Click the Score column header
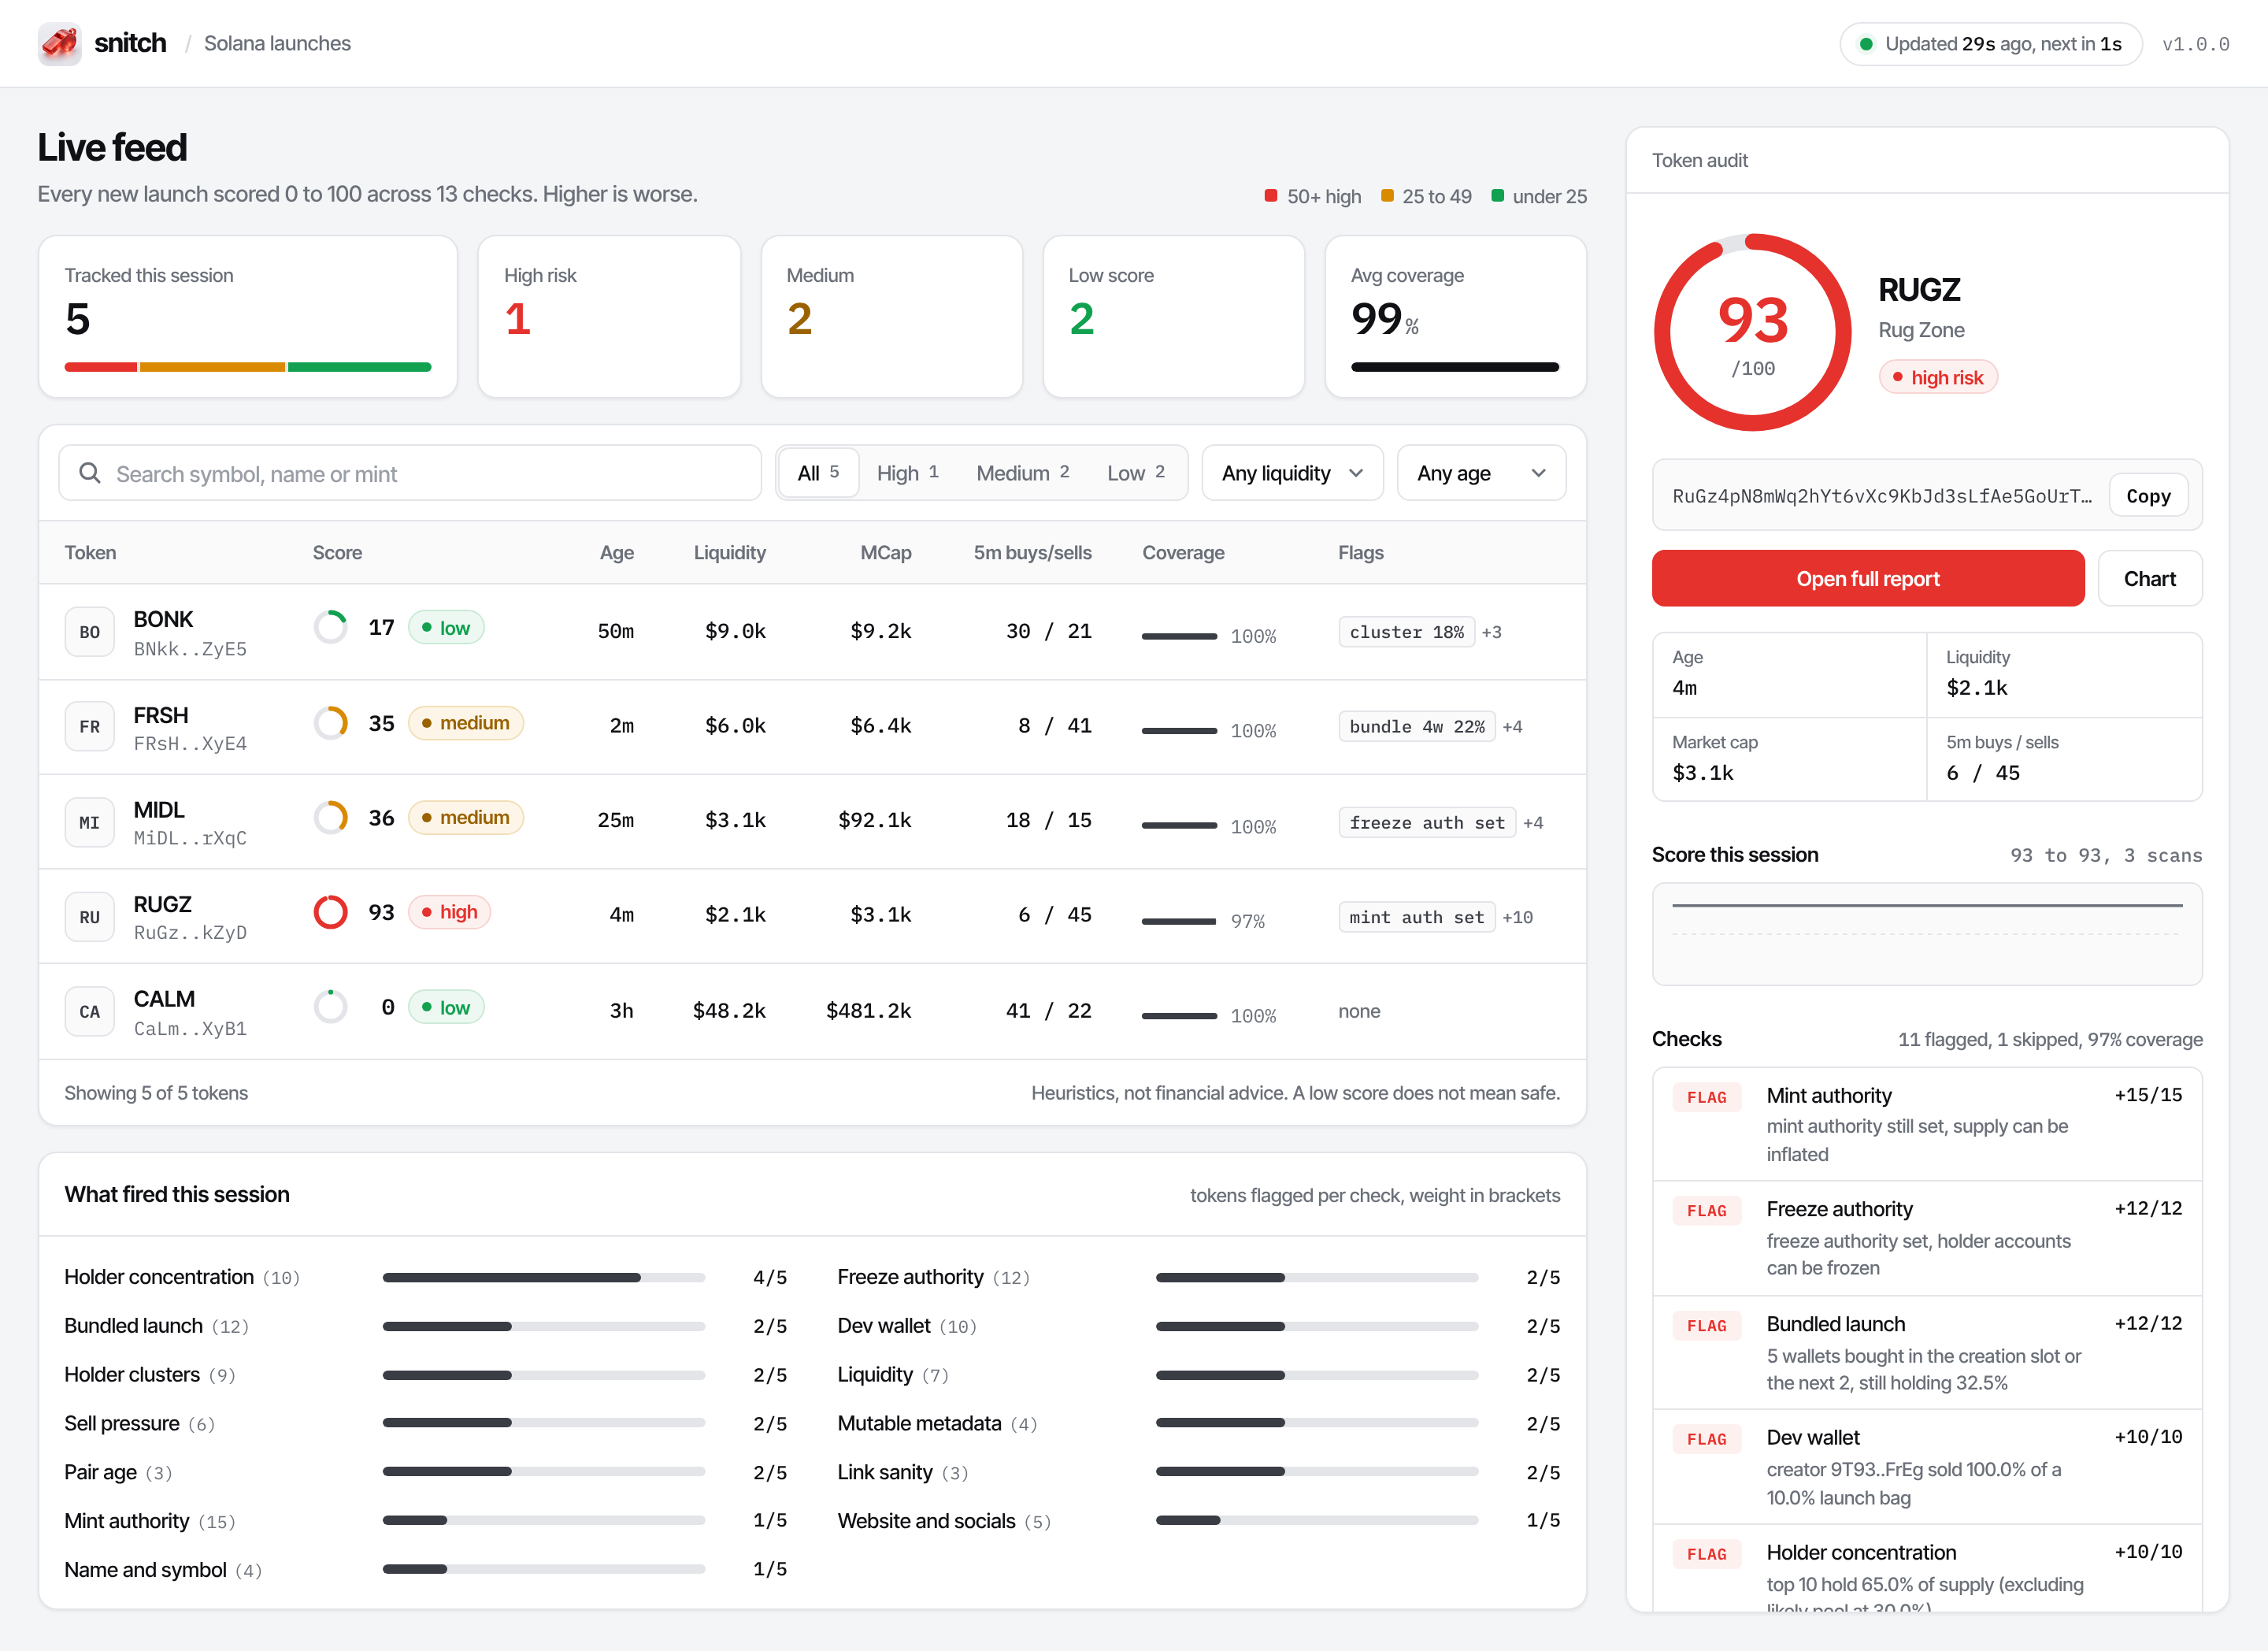 click(337, 553)
